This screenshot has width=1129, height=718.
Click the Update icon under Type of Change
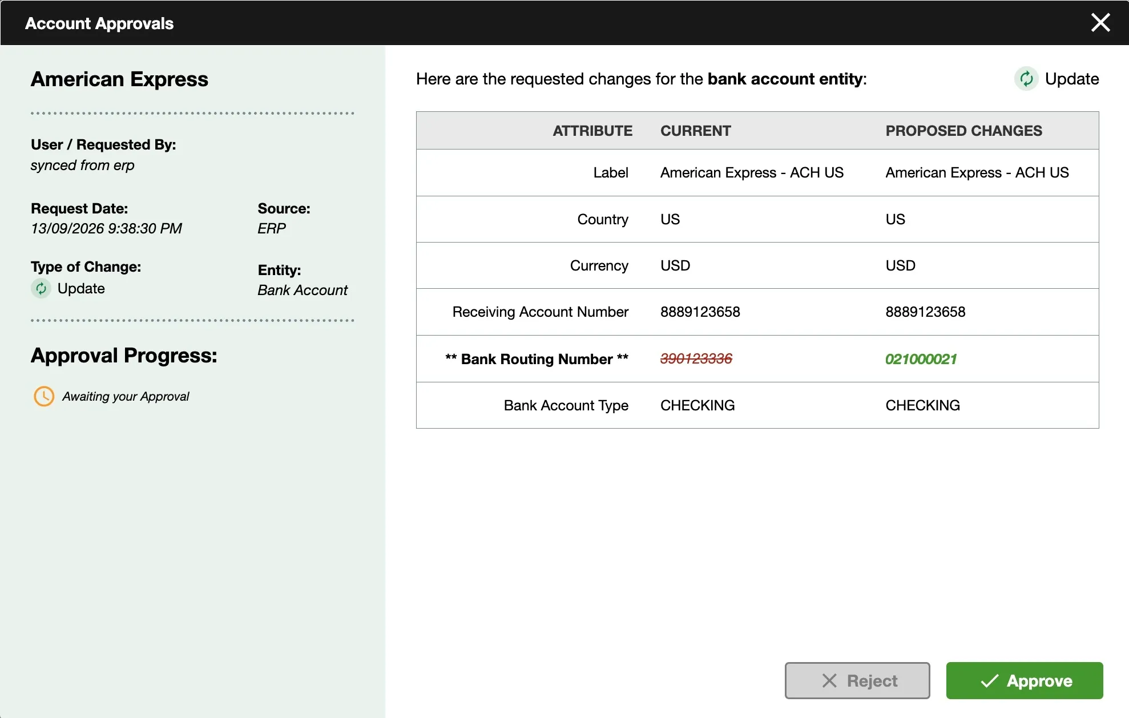41,289
